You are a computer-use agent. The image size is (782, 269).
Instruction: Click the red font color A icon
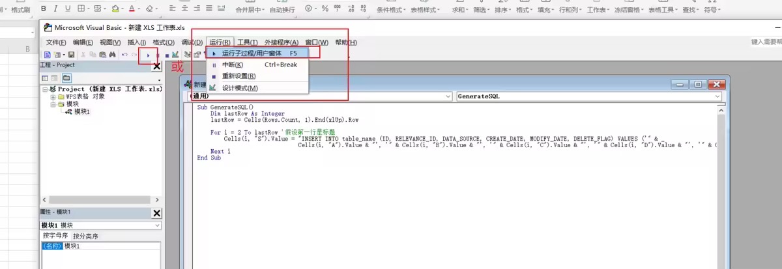pyautogui.click(x=132, y=8)
